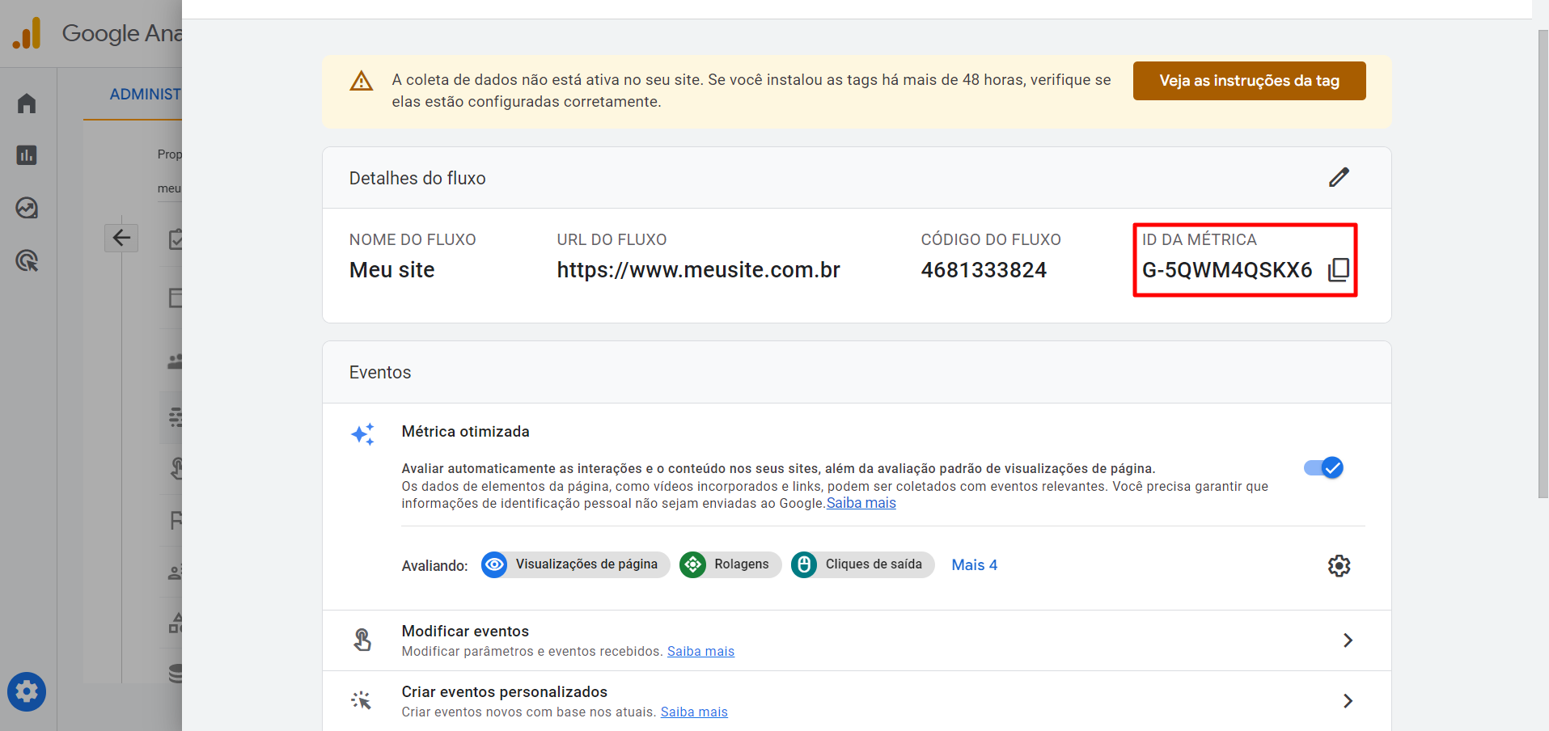Open Saiba mais link for Métrica otimizada
Screen dimensions: 1549x731
click(861, 503)
